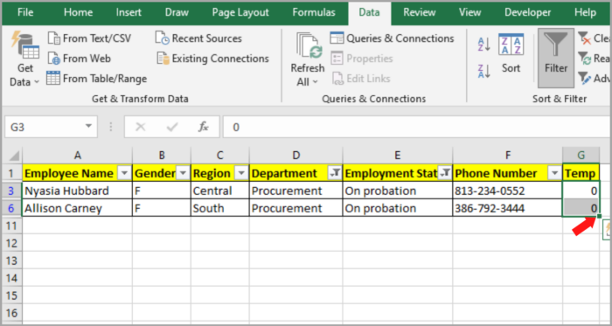Choose From Table/Range
612x326 pixels.
(96, 79)
